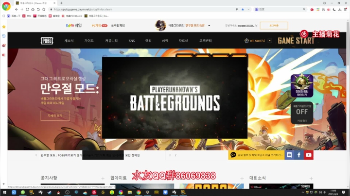
Task: Expand 대회소식 with its plus icon
Action: (x=311, y=179)
